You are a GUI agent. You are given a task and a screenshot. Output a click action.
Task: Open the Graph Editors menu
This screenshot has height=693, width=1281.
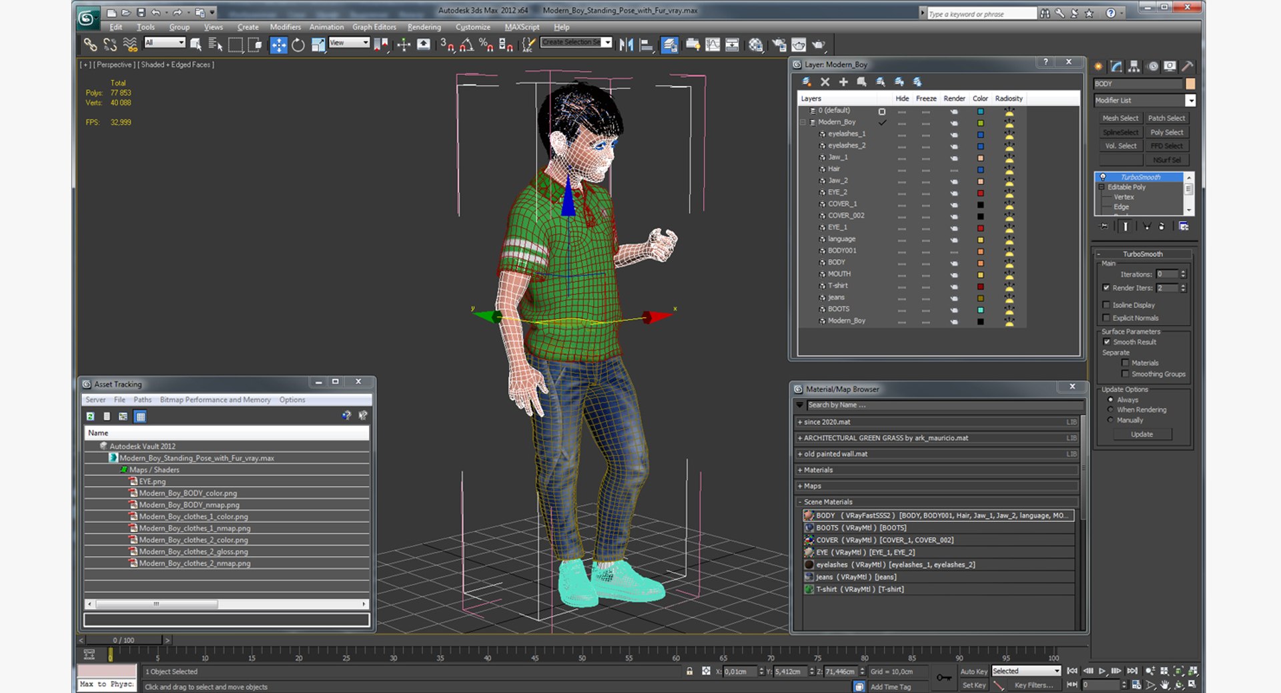click(374, 27)
